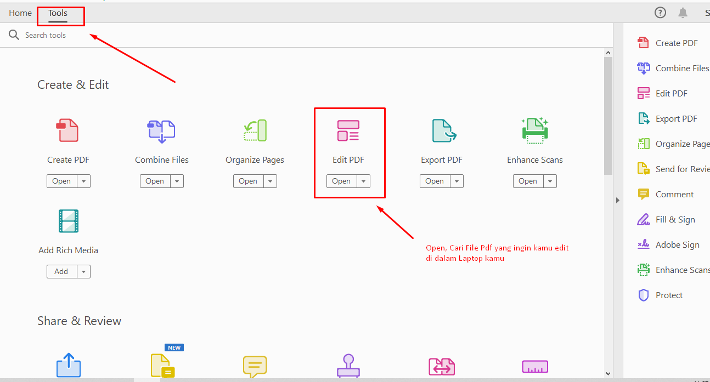710x382 pixels.
Task: Open the Help question mark
Action: point(660,12)
